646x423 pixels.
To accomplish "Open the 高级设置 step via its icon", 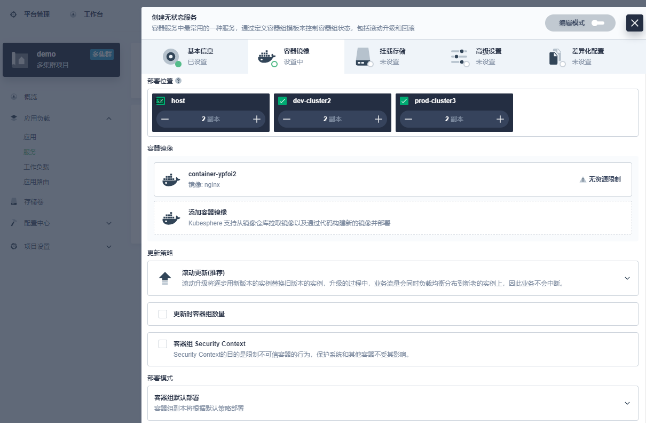I will tap(459, 57).
